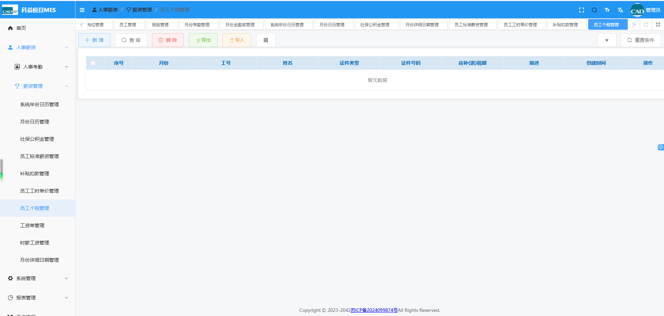Open language translation icon
Image resolution: width=664 pixels, height=316 pixels.
pos(620,10)
